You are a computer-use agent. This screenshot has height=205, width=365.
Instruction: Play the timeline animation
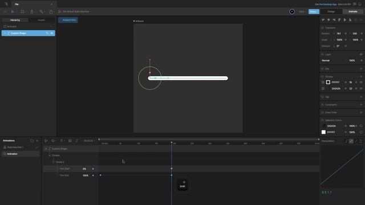[46, 141]
